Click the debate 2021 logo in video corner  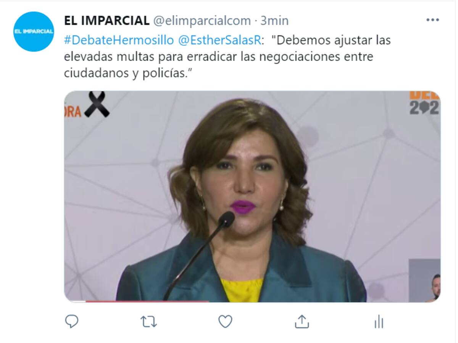click(424, 103)
